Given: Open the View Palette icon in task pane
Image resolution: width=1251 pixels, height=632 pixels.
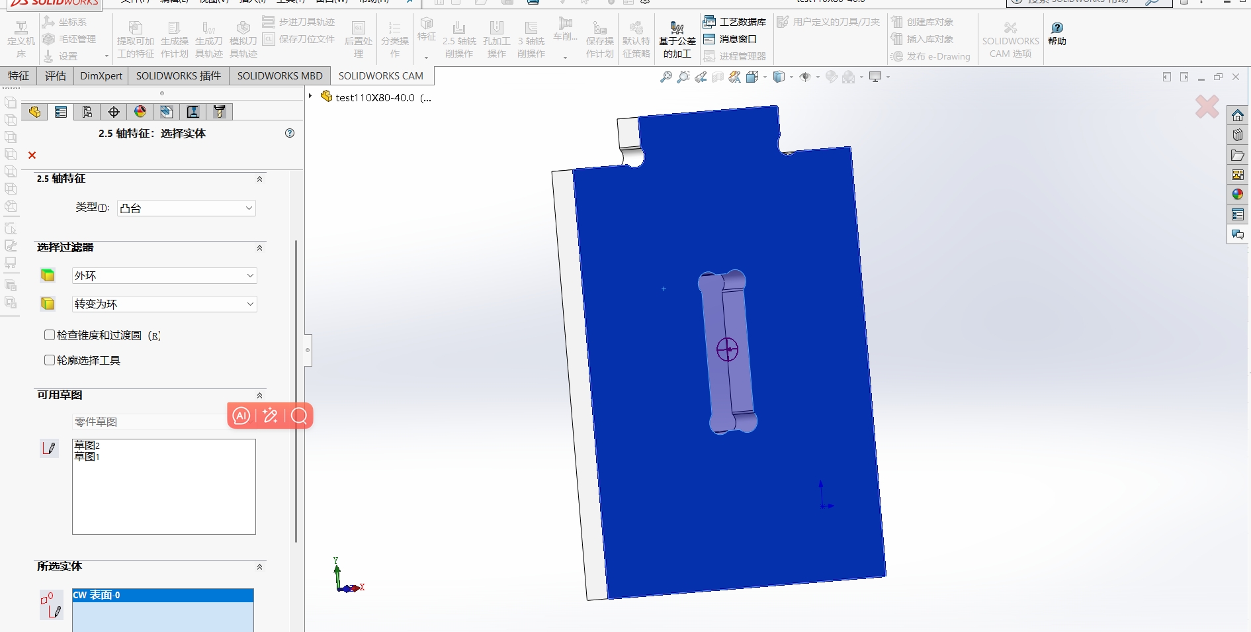Looking at the screenshot, I should pyautogui.click(x=1238, y=175).
